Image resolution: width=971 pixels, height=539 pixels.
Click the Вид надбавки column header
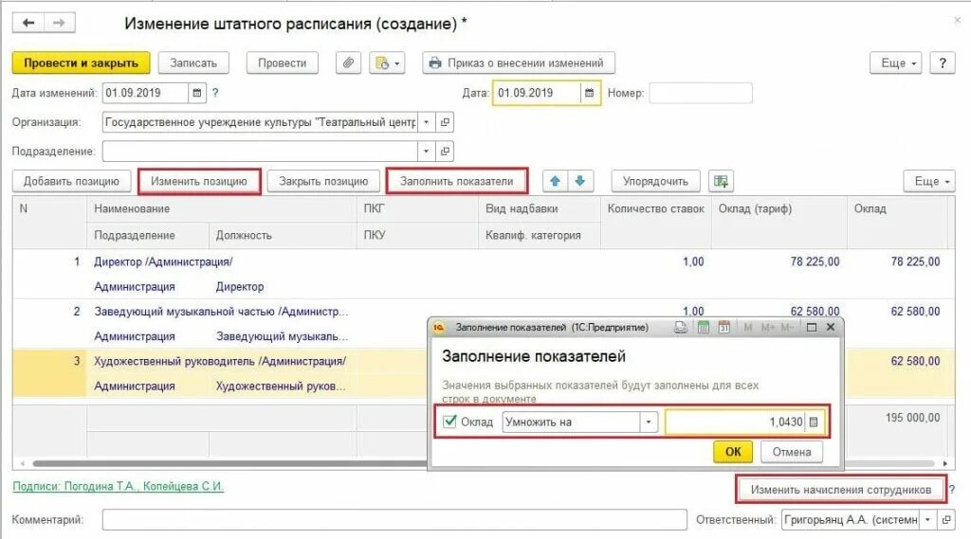tap(540, 209)
